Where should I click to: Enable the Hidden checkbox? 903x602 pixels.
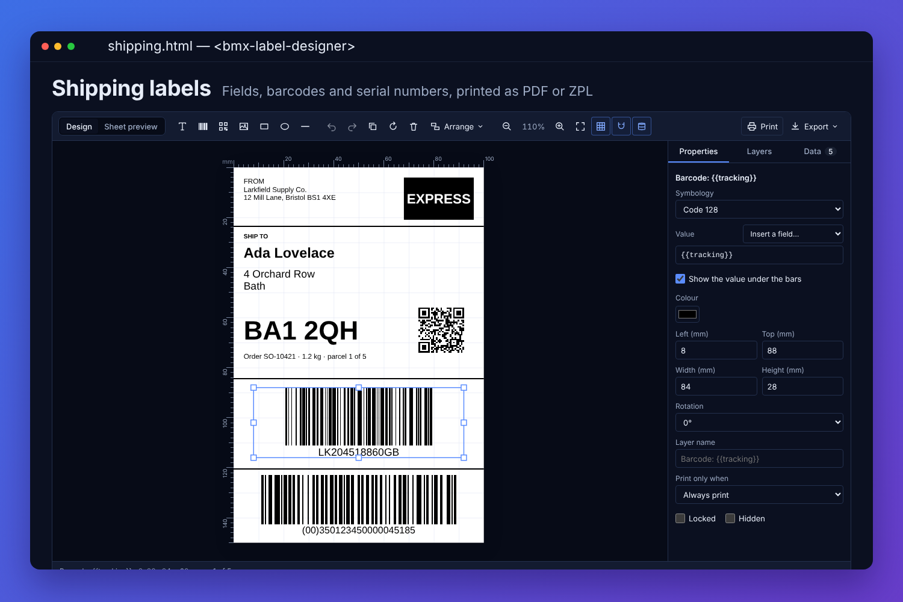click(x=730, y=518)
